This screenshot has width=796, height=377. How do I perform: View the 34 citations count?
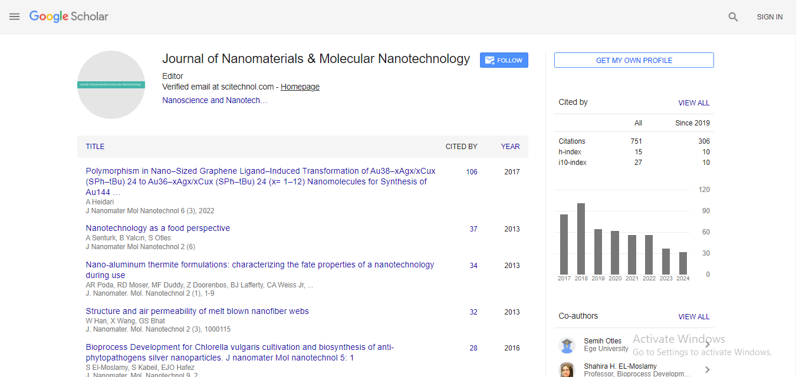pos(473,266)
